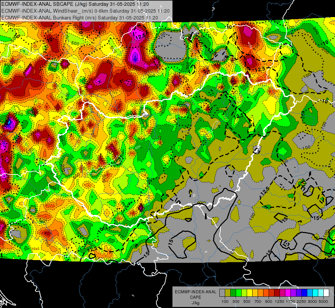Image resolution: width=335 pixels, height=308 pixels.
Task: Click the 'CAPE' legend text
Action: tap(196, 297)
